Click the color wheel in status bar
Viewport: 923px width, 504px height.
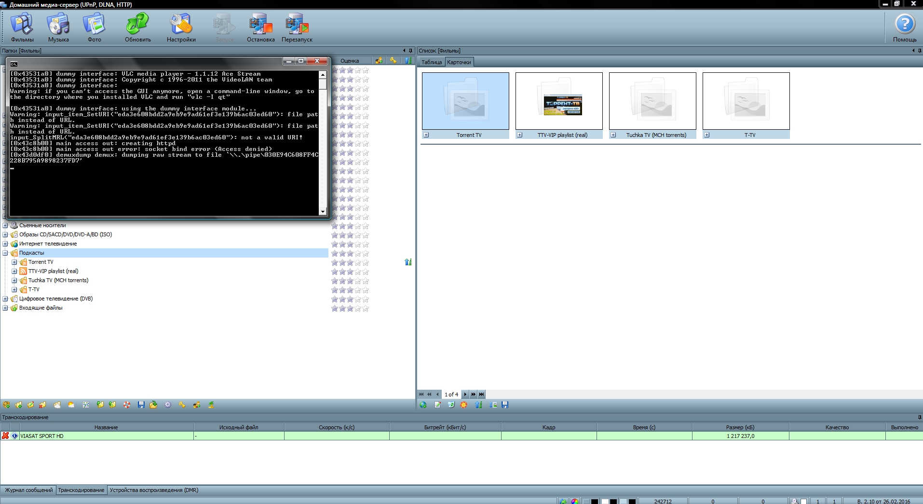574,501
